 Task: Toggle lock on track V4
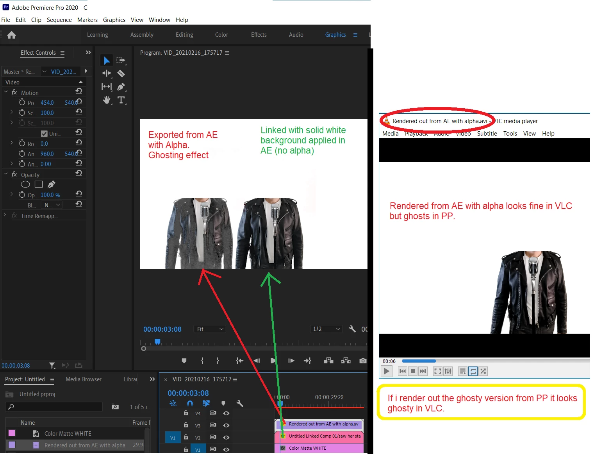186,413
